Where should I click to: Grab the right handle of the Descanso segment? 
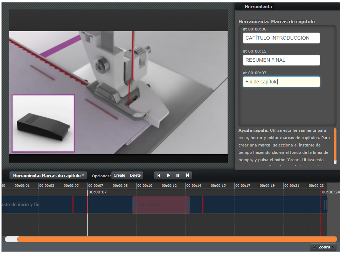[187, 205]
